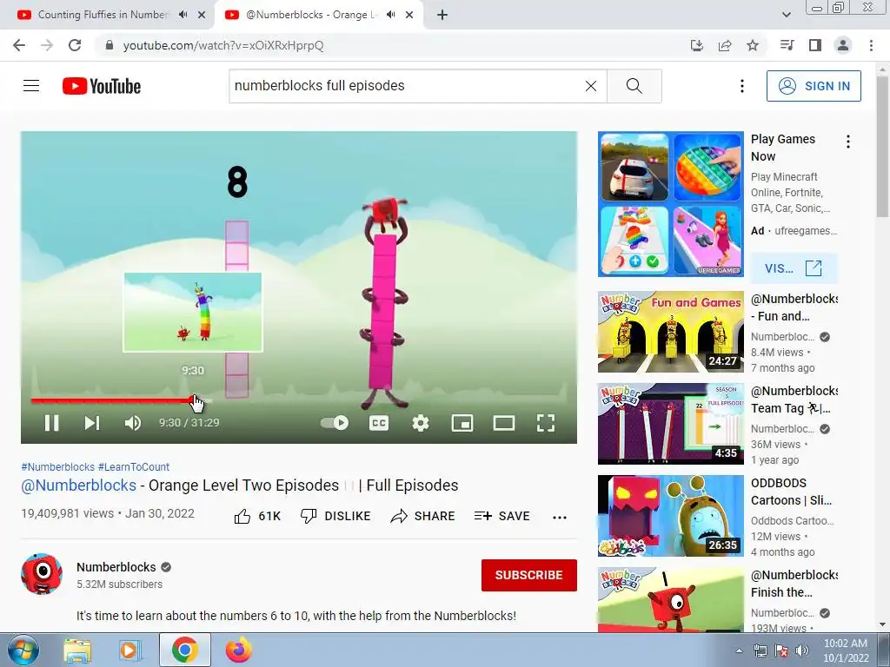Open Finish the... Numberblocks video thumbnail
The width and height of the screenshot is (890, 667).
(671, 599)
